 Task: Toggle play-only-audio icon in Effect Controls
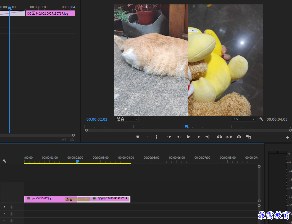tap(64, 139)
